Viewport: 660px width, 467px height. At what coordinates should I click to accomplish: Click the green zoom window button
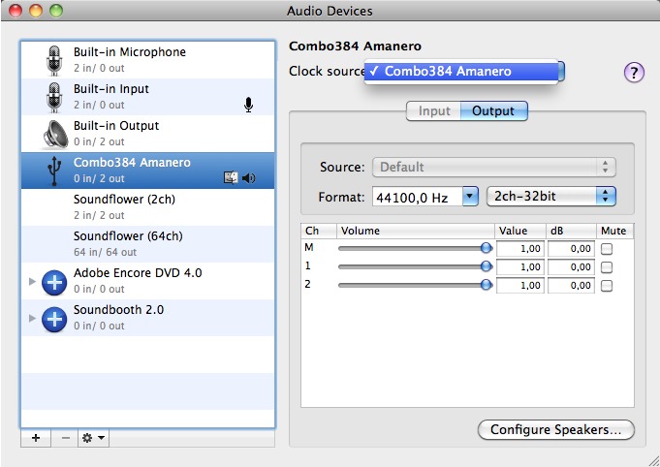(x=56, y=11)
